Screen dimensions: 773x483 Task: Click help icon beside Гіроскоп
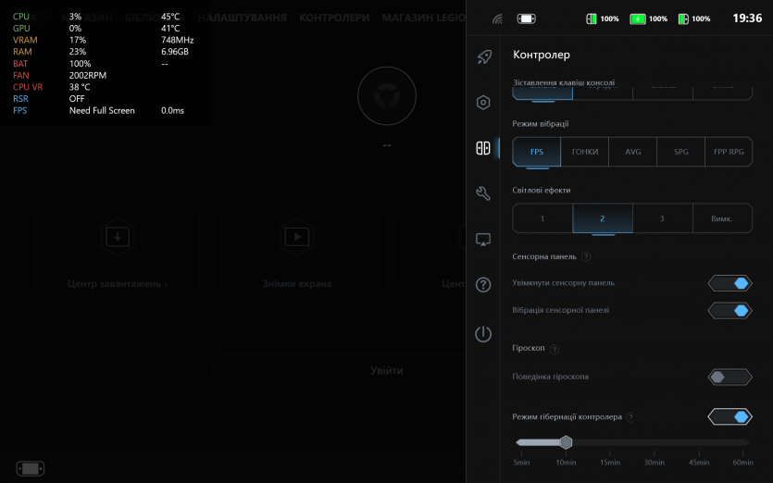pos(555,350)
